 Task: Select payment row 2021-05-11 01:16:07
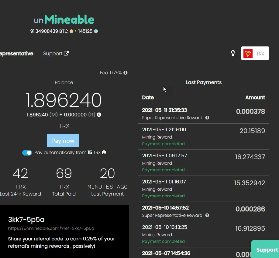coord(203,189)
